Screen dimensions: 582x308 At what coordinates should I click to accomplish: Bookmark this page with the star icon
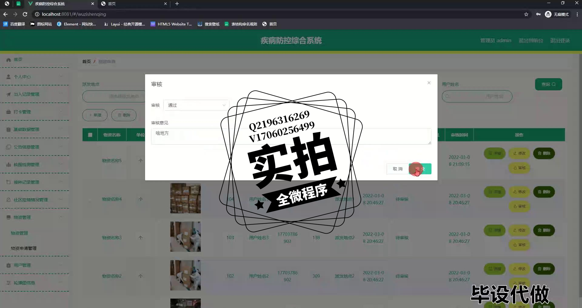[x=526, y=14]
